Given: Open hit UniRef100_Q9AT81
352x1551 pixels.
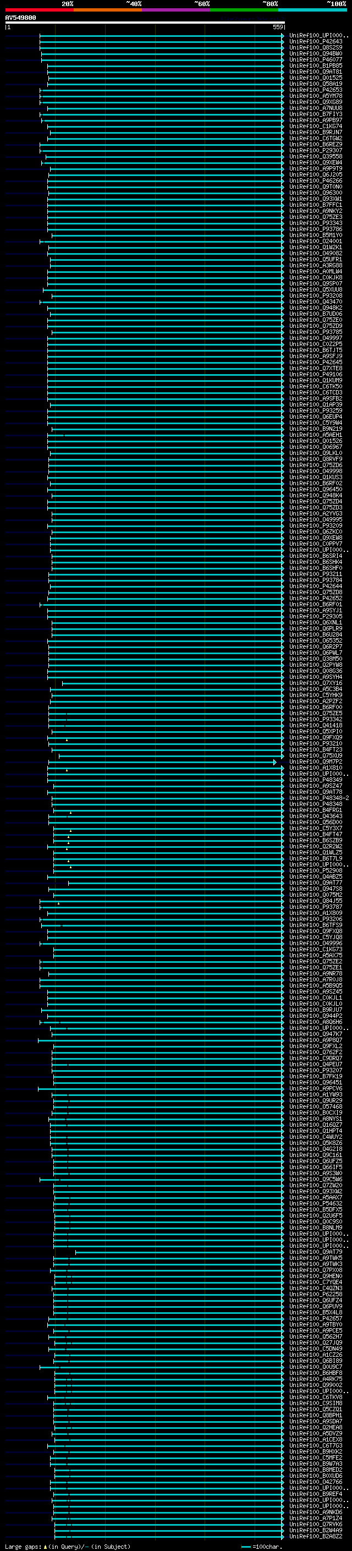Looking at the screenshot, I should (x=316, y=72).
